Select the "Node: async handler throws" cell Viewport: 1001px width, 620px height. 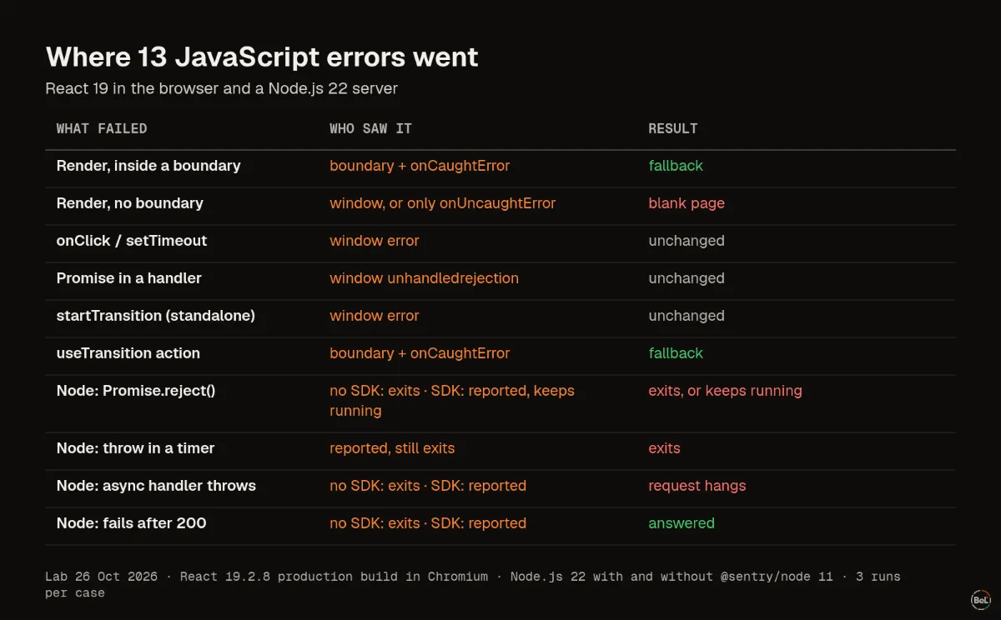click(x=156, y=486)
